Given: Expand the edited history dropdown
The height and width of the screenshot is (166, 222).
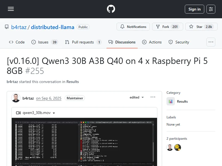Looking at the screenshot, I should coord(137,97).
